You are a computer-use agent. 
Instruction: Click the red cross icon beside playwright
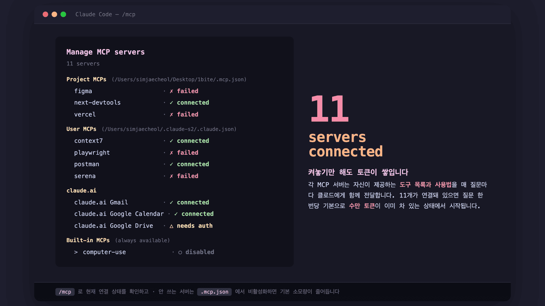click(x=171, y=153)
